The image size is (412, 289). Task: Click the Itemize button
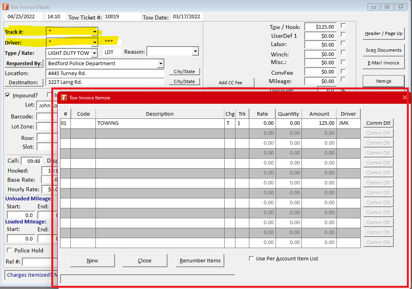tap(383, 81)
